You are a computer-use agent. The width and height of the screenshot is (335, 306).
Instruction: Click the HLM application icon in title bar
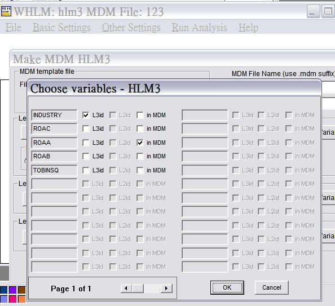[x=6, y=11]
